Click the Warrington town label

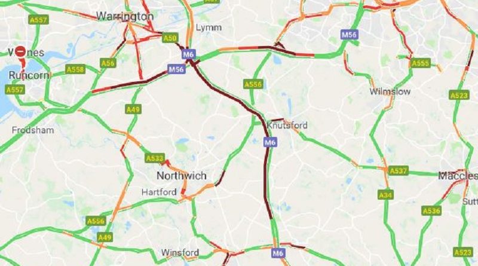pos(125,16)
